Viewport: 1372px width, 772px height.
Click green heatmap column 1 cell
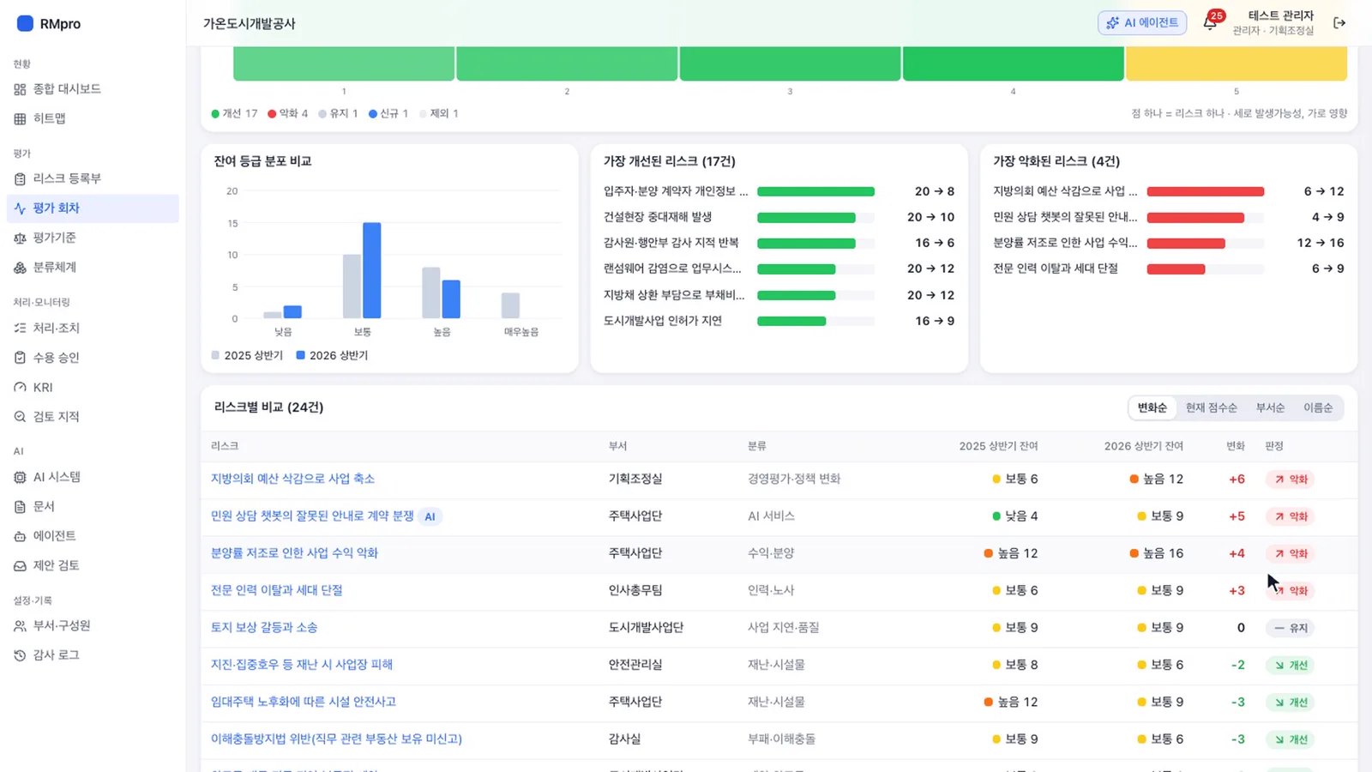tap(344, 63)
